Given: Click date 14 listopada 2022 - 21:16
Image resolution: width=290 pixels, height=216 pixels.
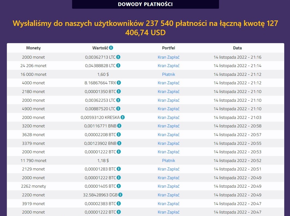Looking at the screenshot, I should (x=237, y=57).
